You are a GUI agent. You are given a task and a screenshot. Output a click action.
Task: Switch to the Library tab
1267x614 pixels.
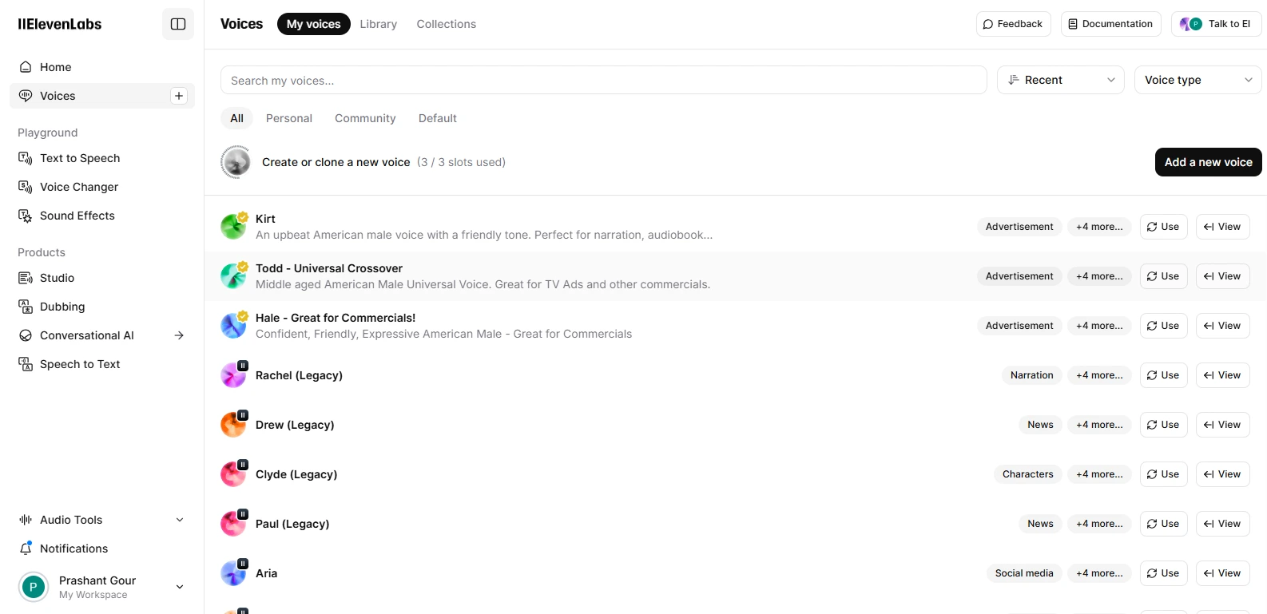(x=379, y=24)
